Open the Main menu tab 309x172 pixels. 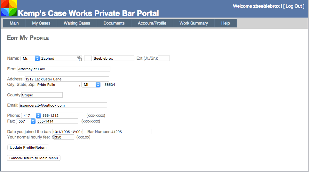click(14, 23)
